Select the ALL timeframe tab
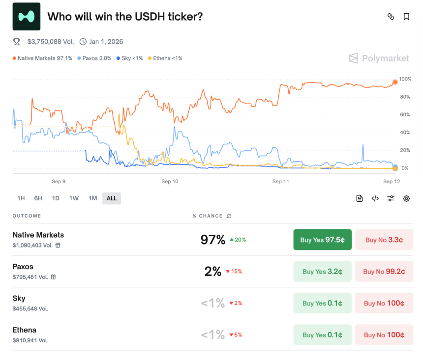Viewport: 423px width, 356px height. (x=111, y=198)
